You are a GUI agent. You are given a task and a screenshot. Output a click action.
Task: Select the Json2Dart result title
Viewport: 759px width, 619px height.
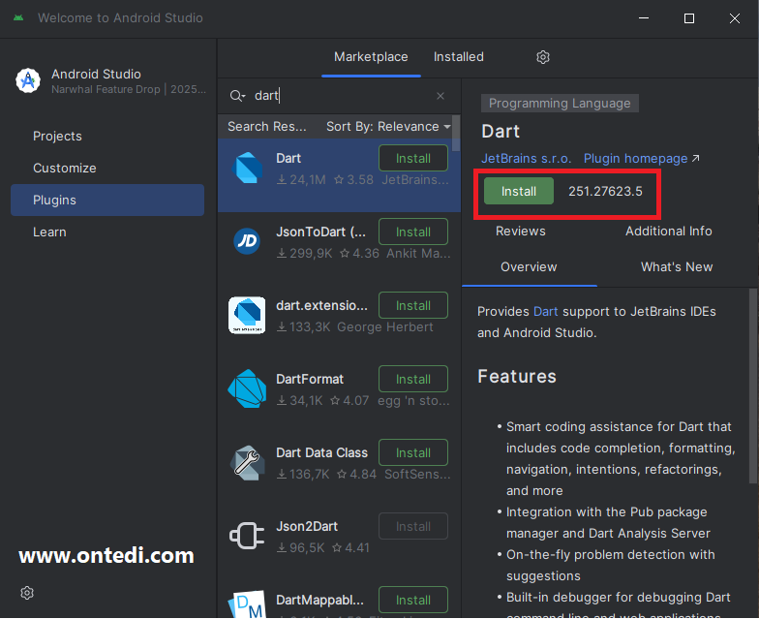[307, 527]
